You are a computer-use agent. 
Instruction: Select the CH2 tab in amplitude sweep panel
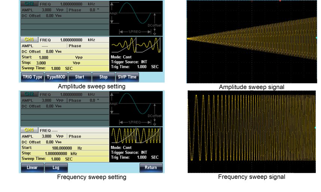[29, 4]
